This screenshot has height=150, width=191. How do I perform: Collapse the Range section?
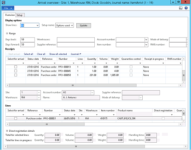(x=7, y=33)
